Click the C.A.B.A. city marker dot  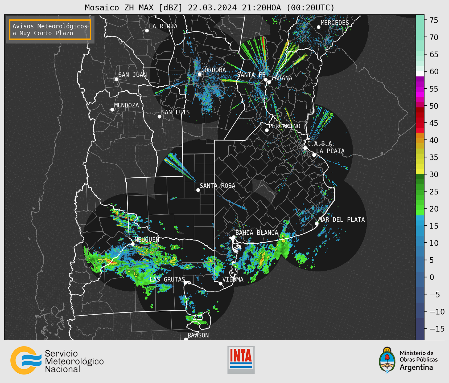pyautogui.click(x=305, y=148)
